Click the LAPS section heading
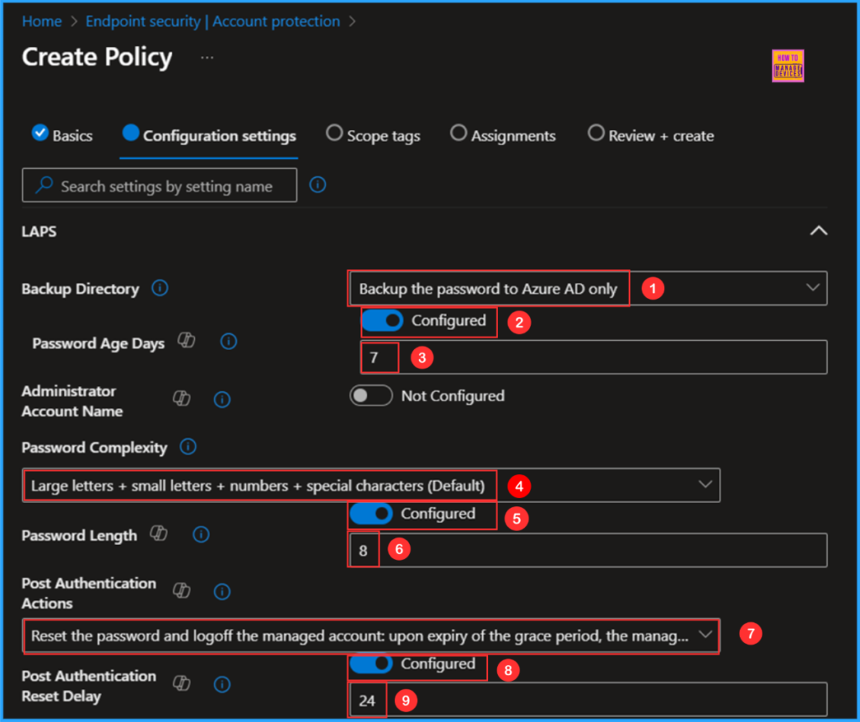This screenshot has width=860, height=722. [x=39, y=232]
